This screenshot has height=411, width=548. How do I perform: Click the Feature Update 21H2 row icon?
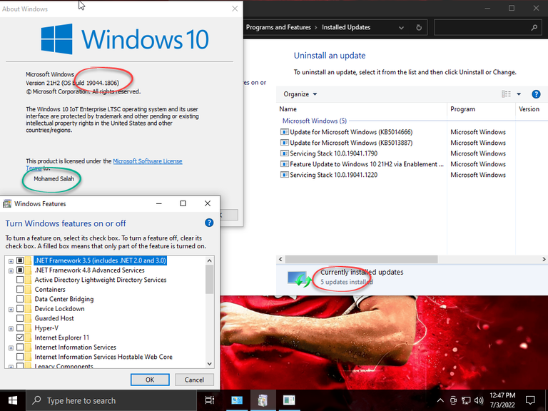(x=285, y=164)
